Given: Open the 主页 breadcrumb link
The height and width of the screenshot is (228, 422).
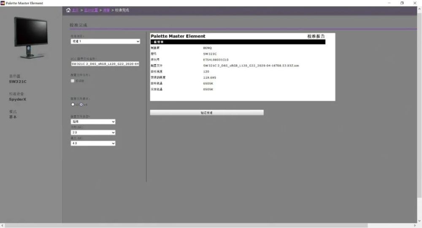Looking at the screenshot, I should (76, 10).
